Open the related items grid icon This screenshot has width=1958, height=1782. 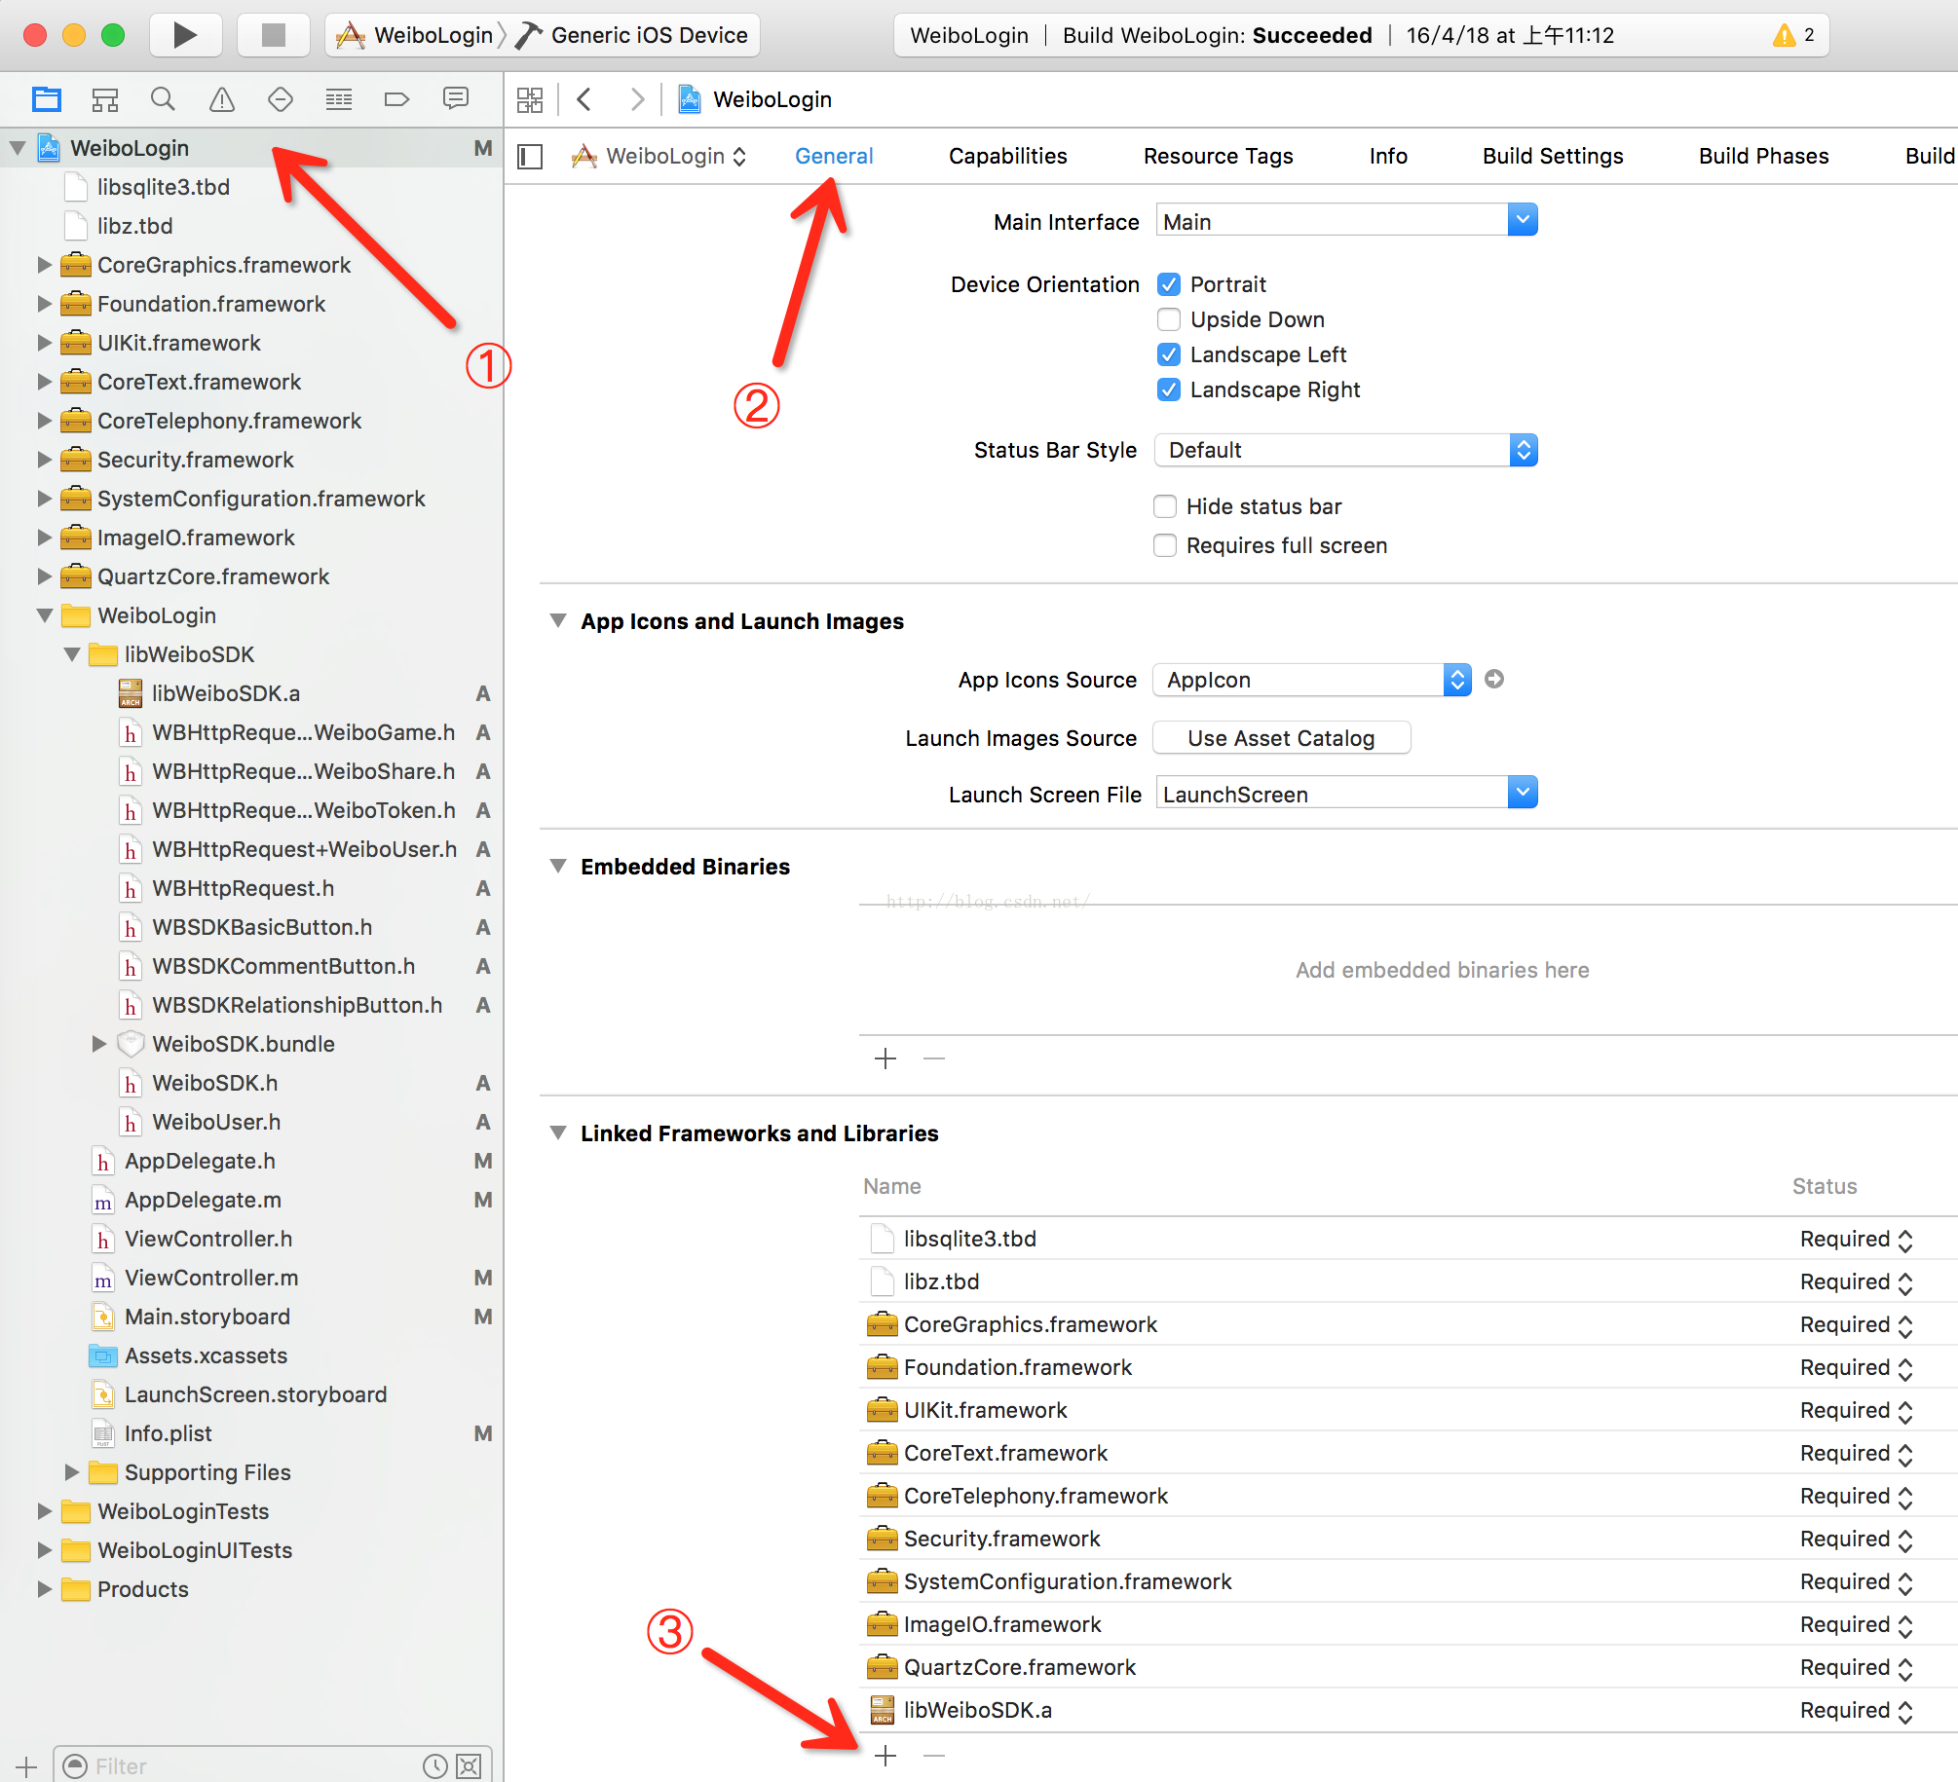pos(530,99)
